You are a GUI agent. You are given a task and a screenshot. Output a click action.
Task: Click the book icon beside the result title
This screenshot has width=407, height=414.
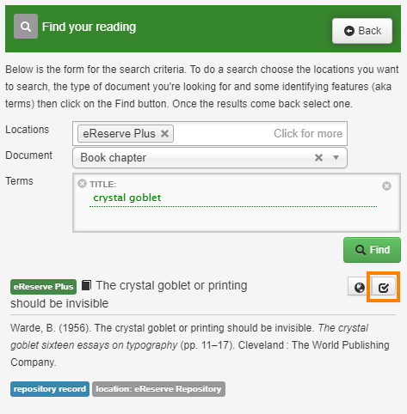click(86, 285)
